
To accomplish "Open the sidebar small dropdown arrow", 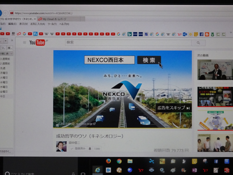I will [x=6, y=41].
